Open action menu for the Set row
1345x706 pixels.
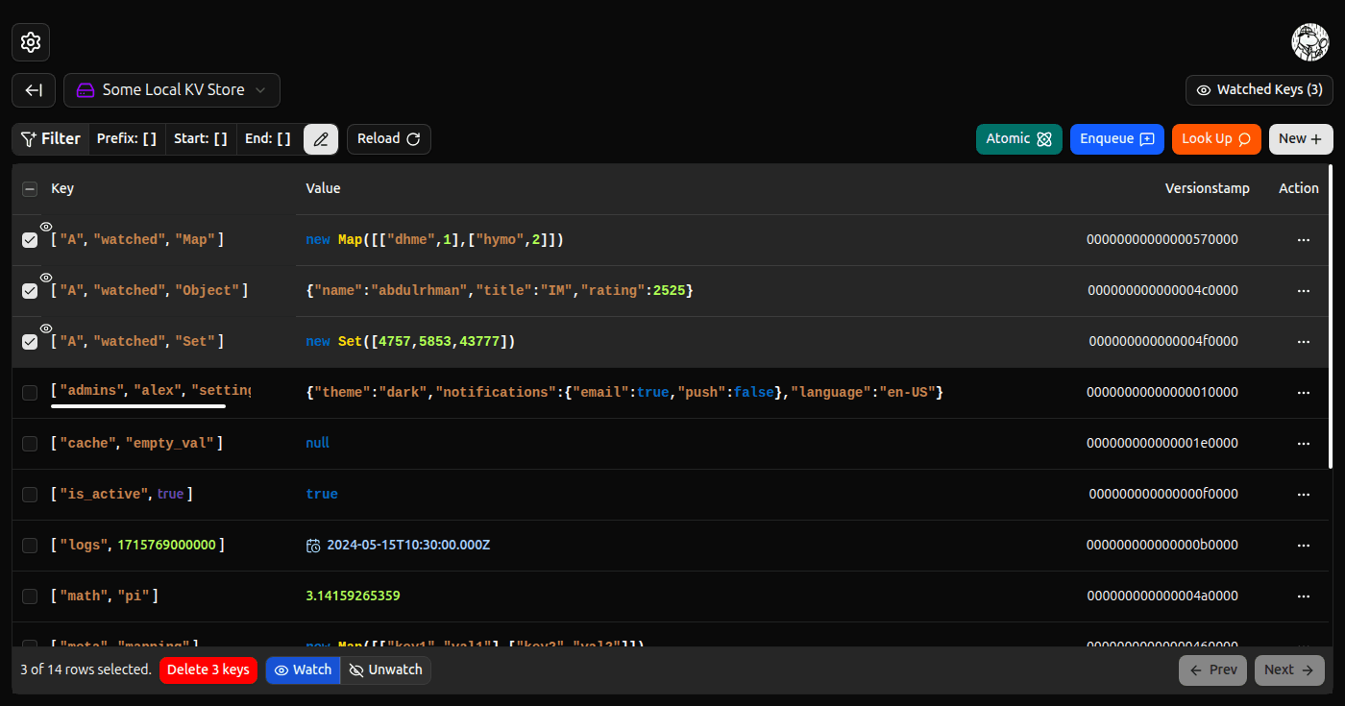point(1304,342)
